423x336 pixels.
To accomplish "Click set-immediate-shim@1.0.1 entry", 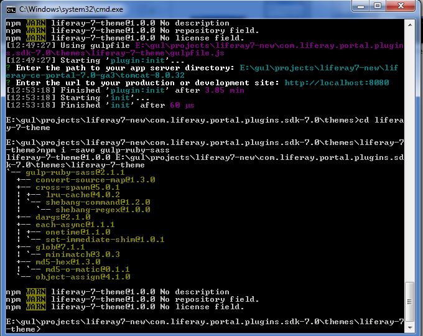I will (105, 240).
